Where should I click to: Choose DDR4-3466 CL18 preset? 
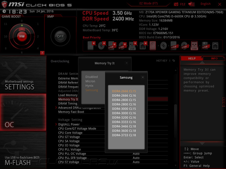coord(124,126)
